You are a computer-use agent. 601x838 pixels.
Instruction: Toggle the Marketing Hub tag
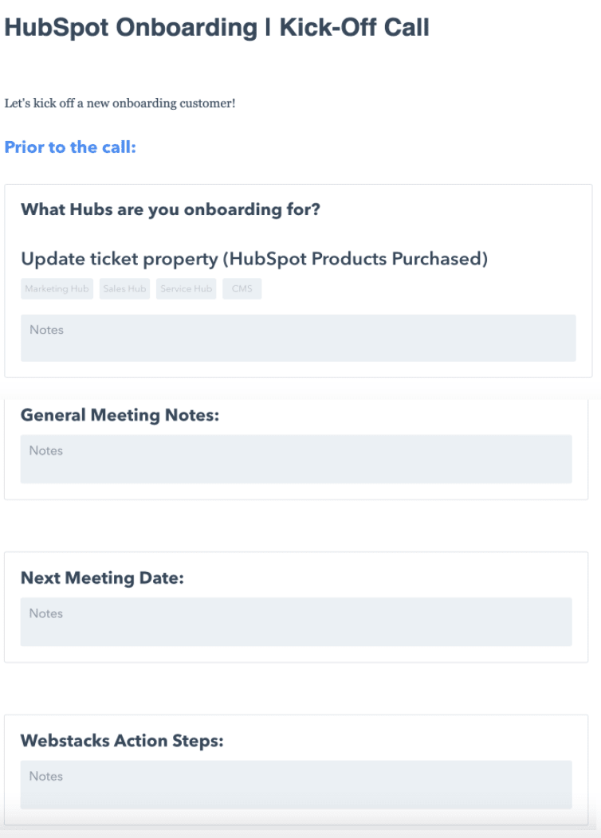pyautogui.click(x=56, y=288)
